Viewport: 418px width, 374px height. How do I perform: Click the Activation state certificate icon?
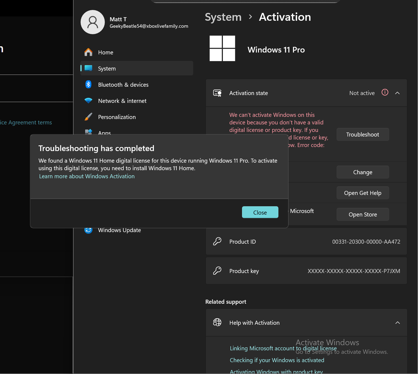217,93
